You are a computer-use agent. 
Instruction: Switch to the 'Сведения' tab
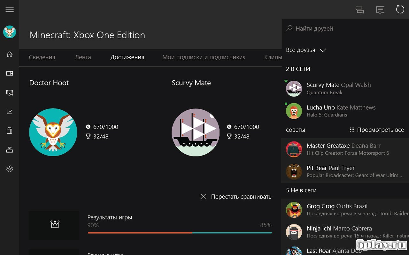coord(42,57)
